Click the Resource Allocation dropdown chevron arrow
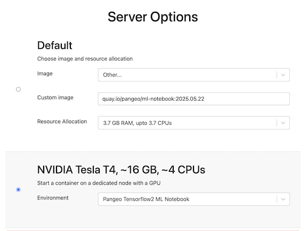307x231 pixels. [283, 123]
